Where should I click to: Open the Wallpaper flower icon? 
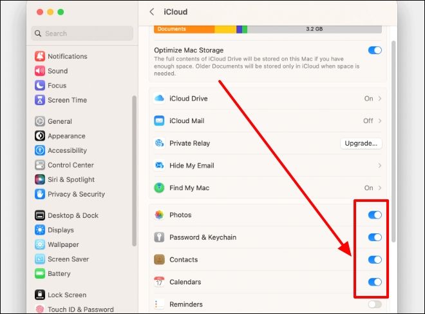point(40,244)
